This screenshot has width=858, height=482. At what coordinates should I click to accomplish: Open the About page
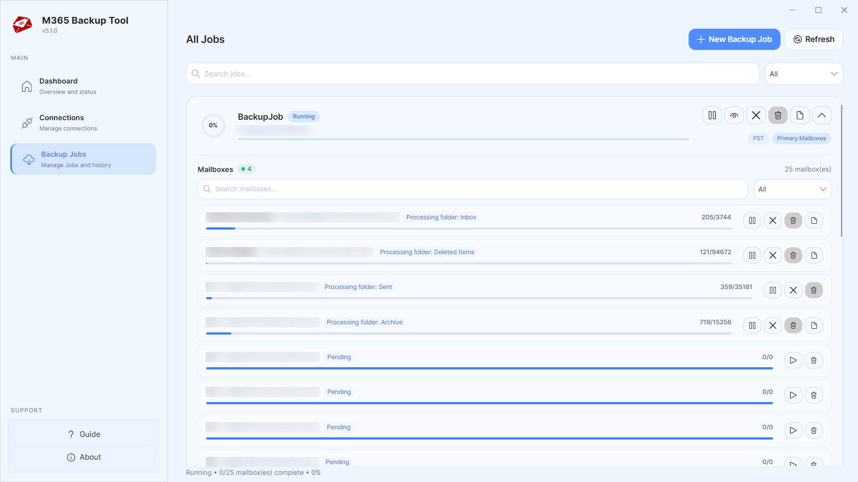[x=84, y=457]
